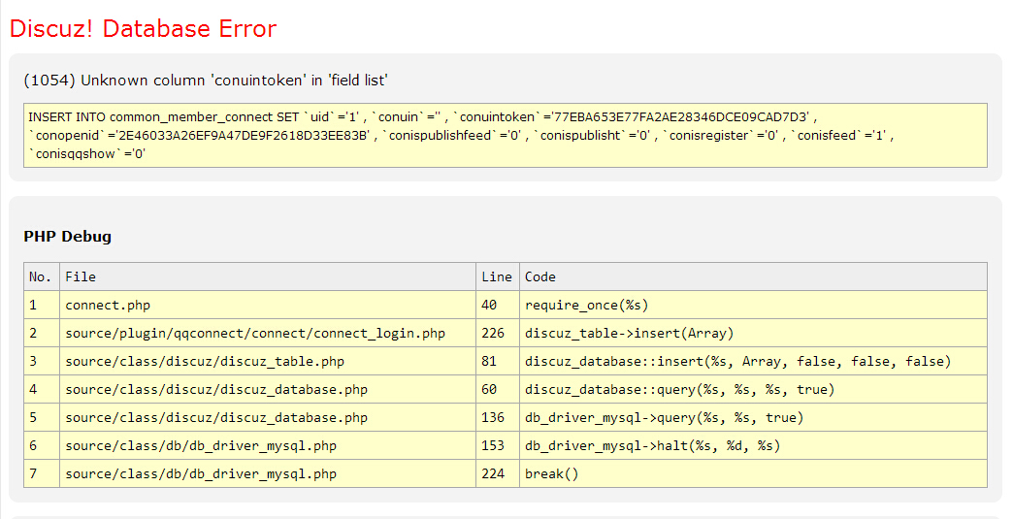Click the "Line" column header
The image size is (1013, 519).
click(x=497, y=276)
